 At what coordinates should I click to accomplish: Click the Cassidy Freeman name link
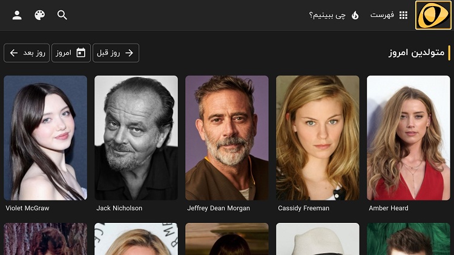tap(303, 208)
